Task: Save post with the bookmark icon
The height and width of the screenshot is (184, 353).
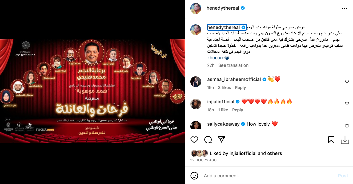Action: (x=331, y=140)
